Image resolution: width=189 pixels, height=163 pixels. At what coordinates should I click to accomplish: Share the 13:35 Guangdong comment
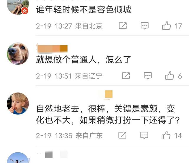[122, 135]
